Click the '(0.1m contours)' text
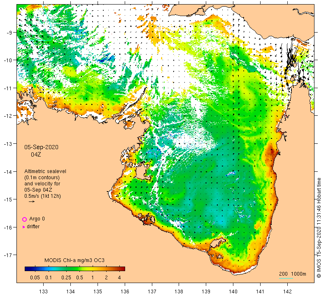326x295 pixels. 42,178
